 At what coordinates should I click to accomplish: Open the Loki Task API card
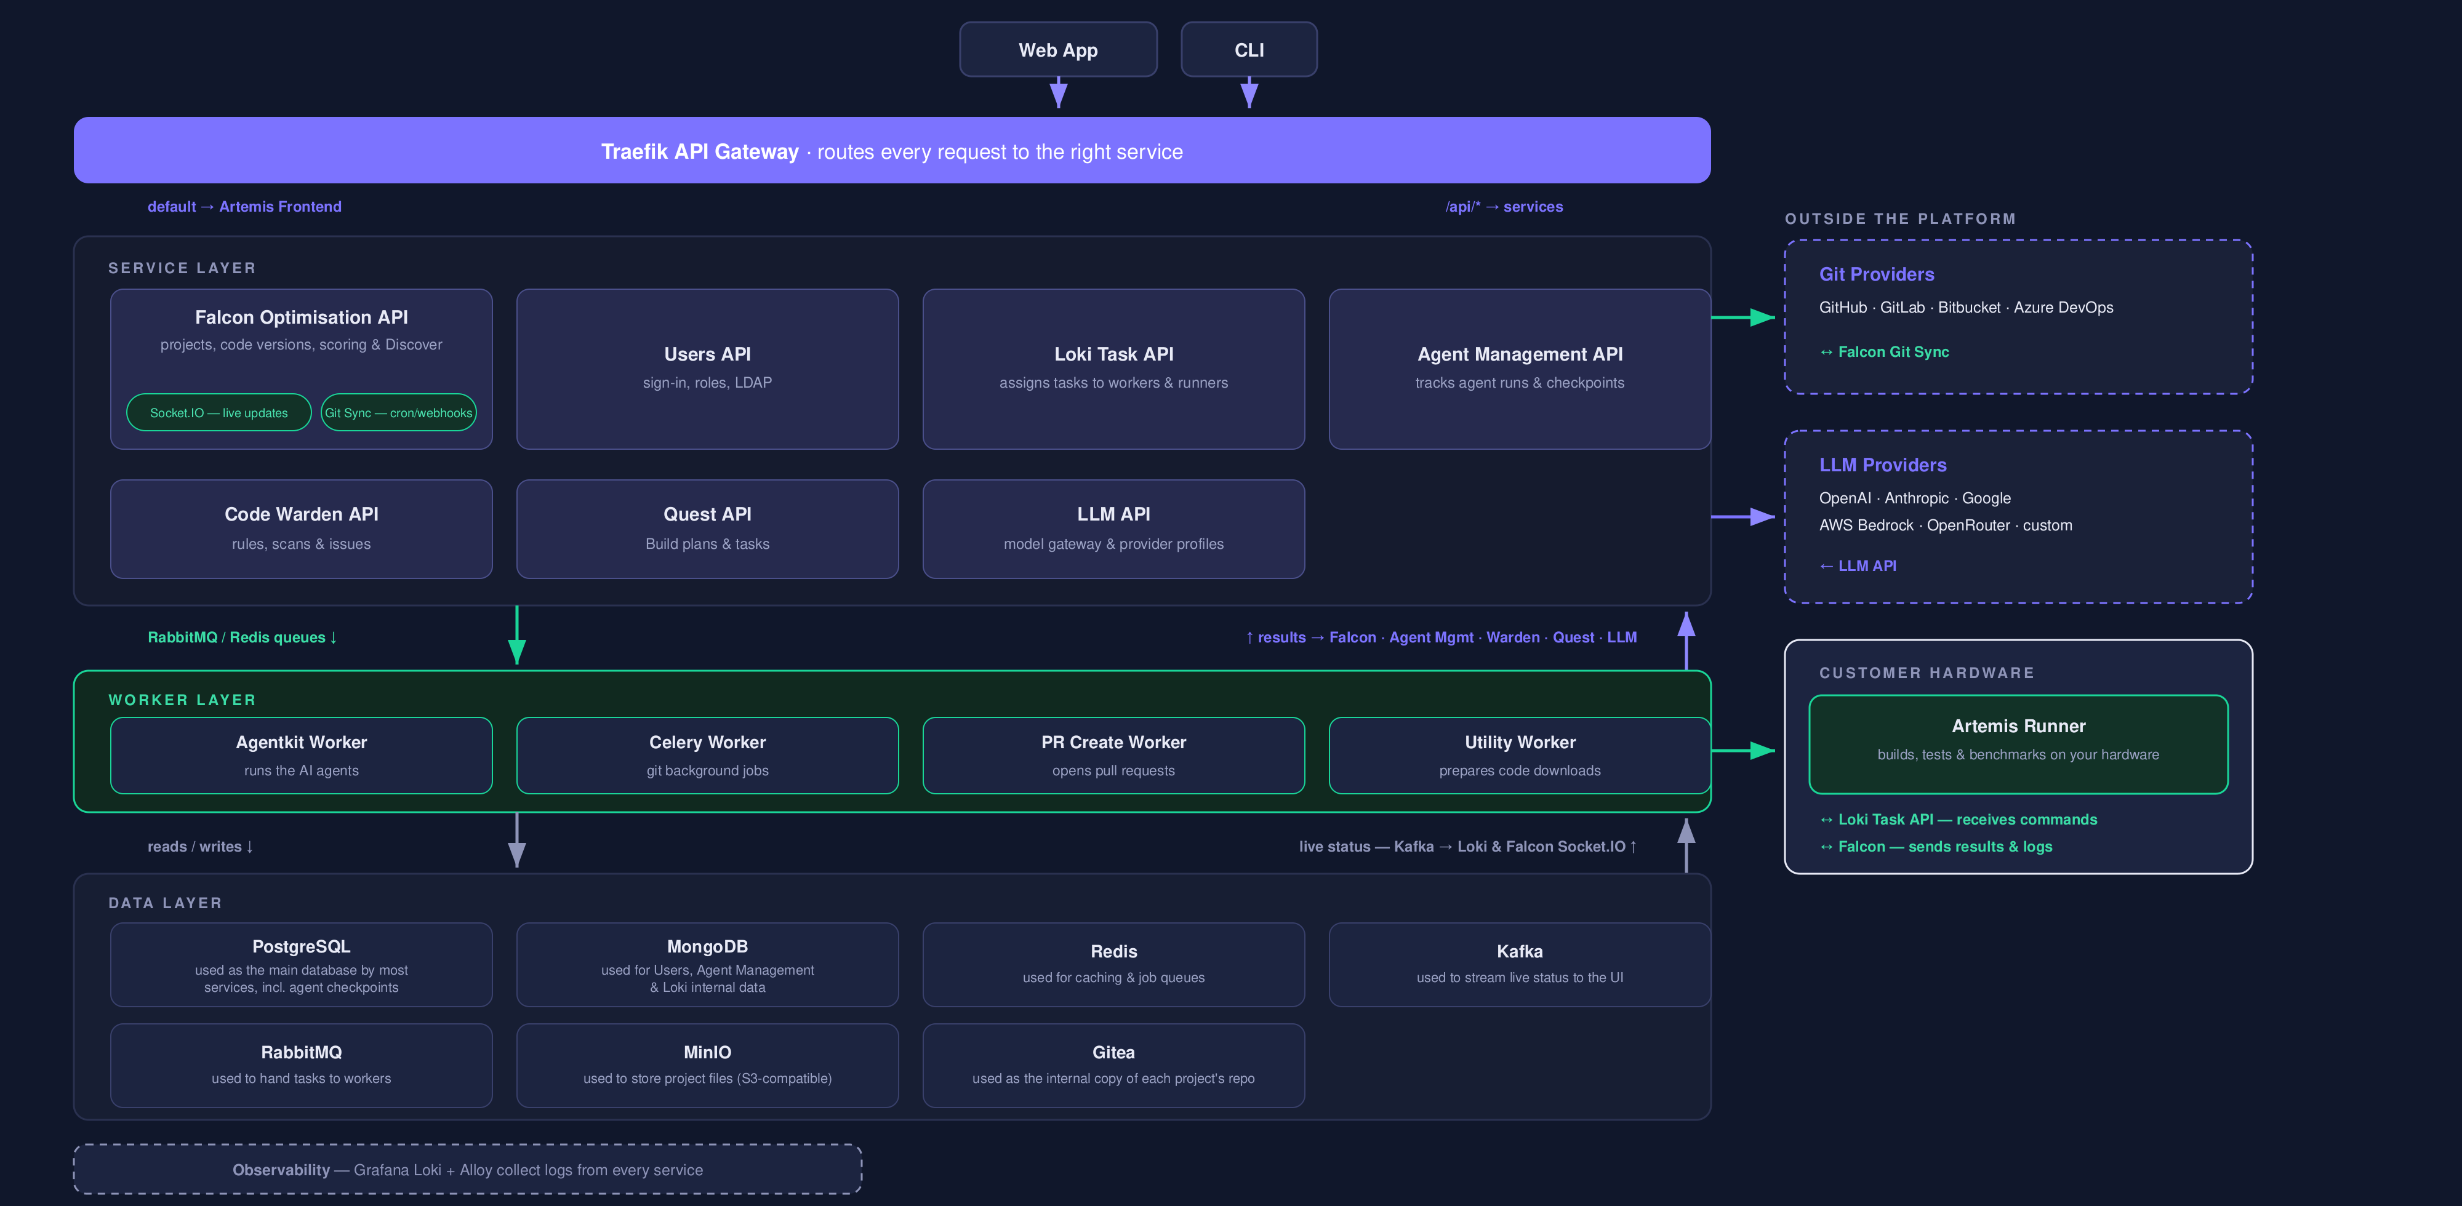(x=1113, y=369)
